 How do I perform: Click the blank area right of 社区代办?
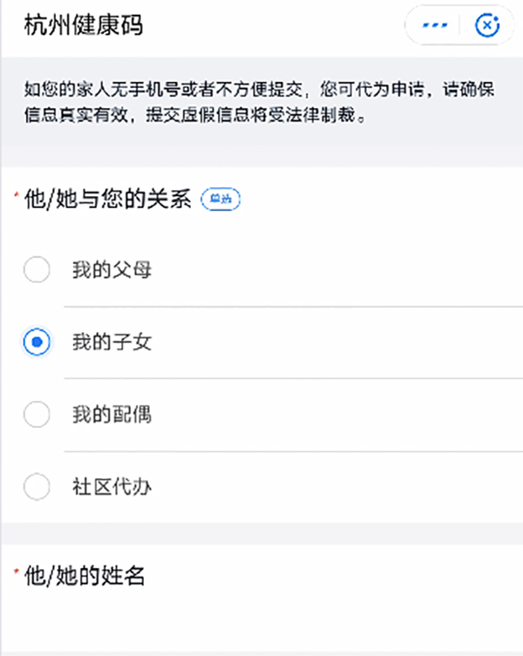tap(335, 487)
